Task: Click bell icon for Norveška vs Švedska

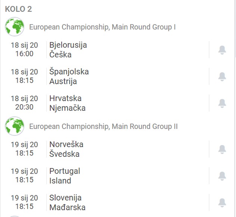Action: pyautogui.click(x=222, y=149)
